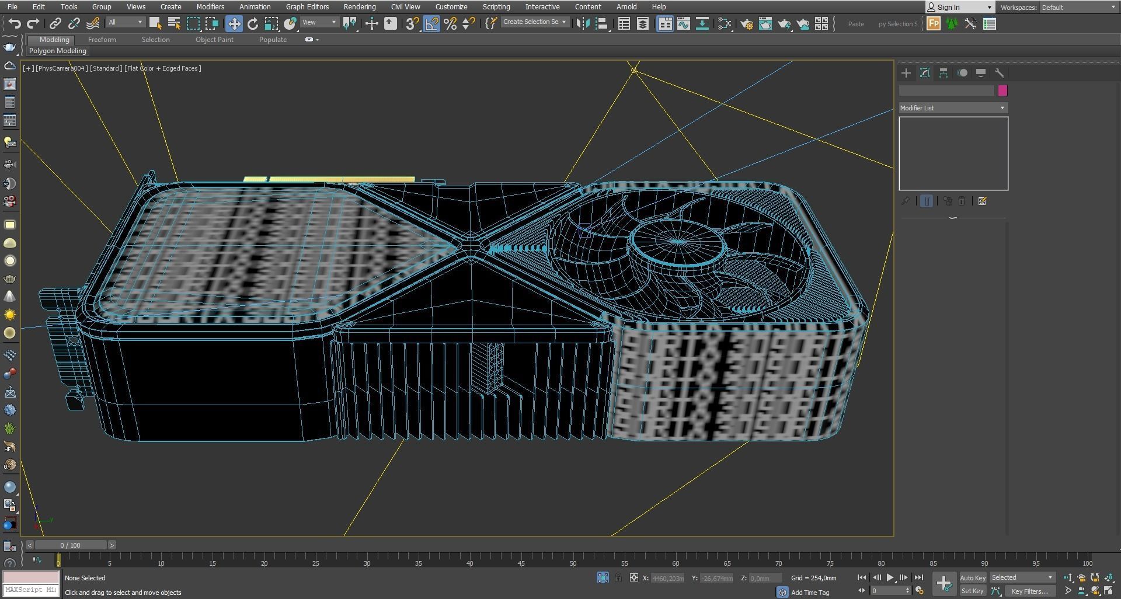The width and height of the screenshot is (1121, 599).
Task: Click the time slider 0 / 100 handle
Action: click(71, 545)
